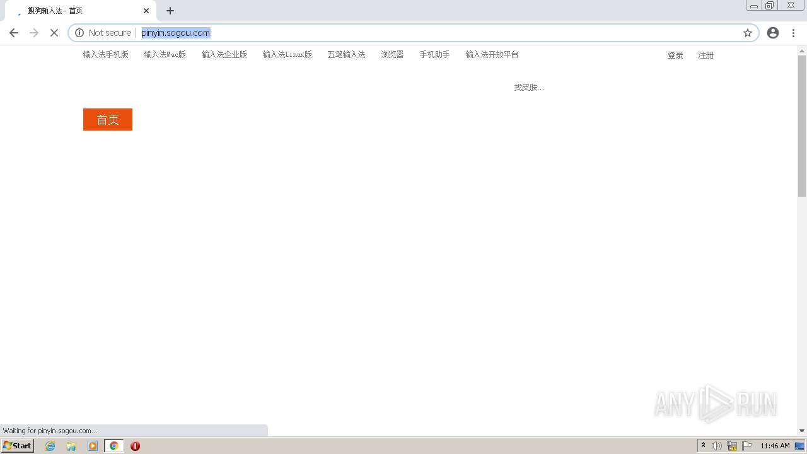Close the 搜狗输入法 - 首页 tab

coord(146,11)
